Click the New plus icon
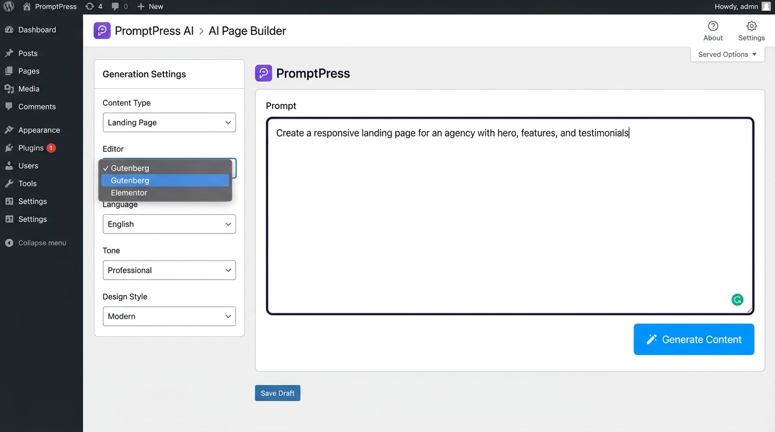 point(141,7)
